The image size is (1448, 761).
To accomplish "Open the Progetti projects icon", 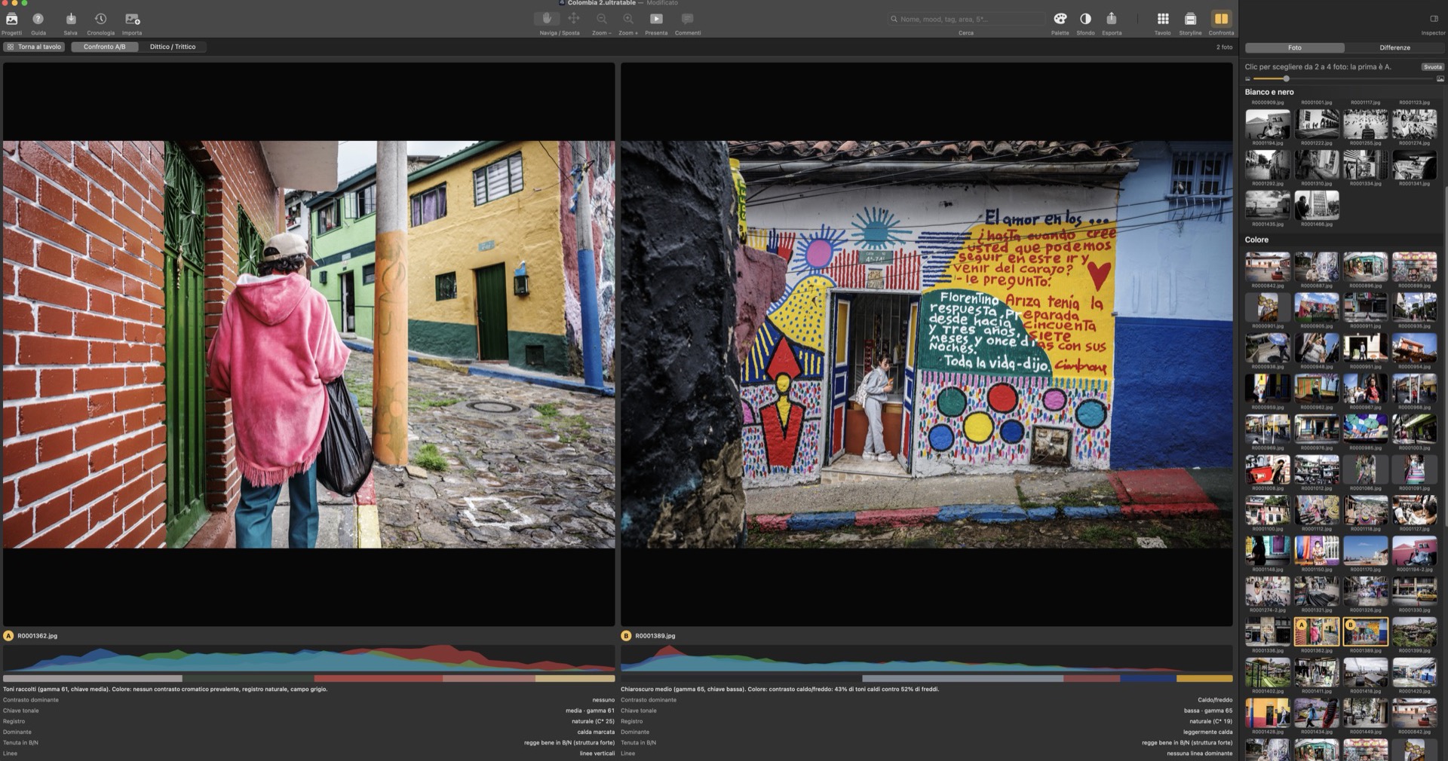I will coord(11,19).
